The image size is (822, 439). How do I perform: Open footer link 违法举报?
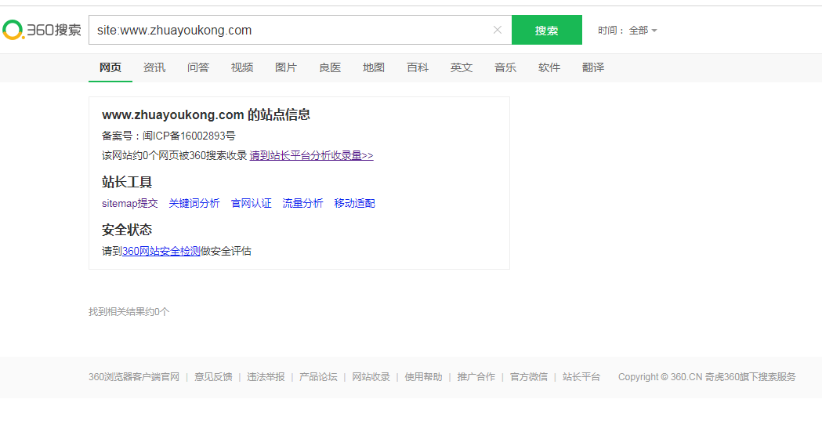pos(266,377)
